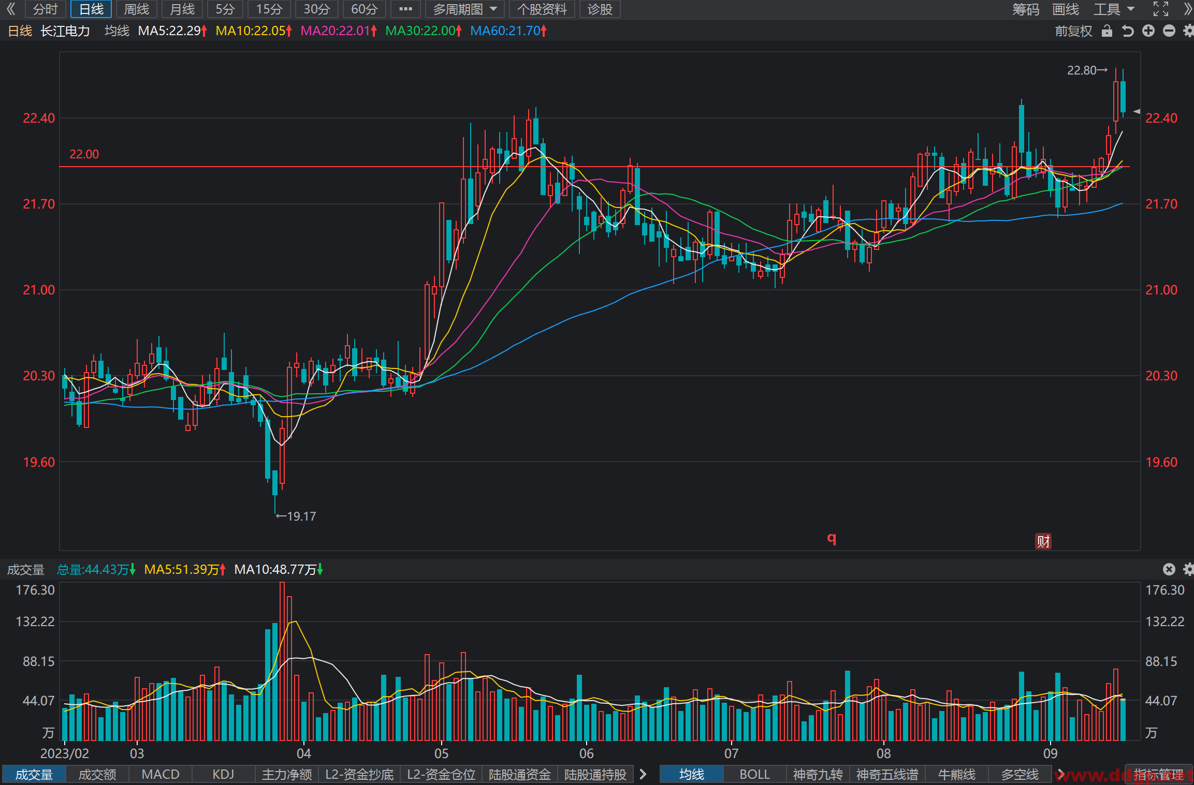Open 个股资料 stock information
The width and height of the screenshot is (1194, 785).
click(542, 9)
